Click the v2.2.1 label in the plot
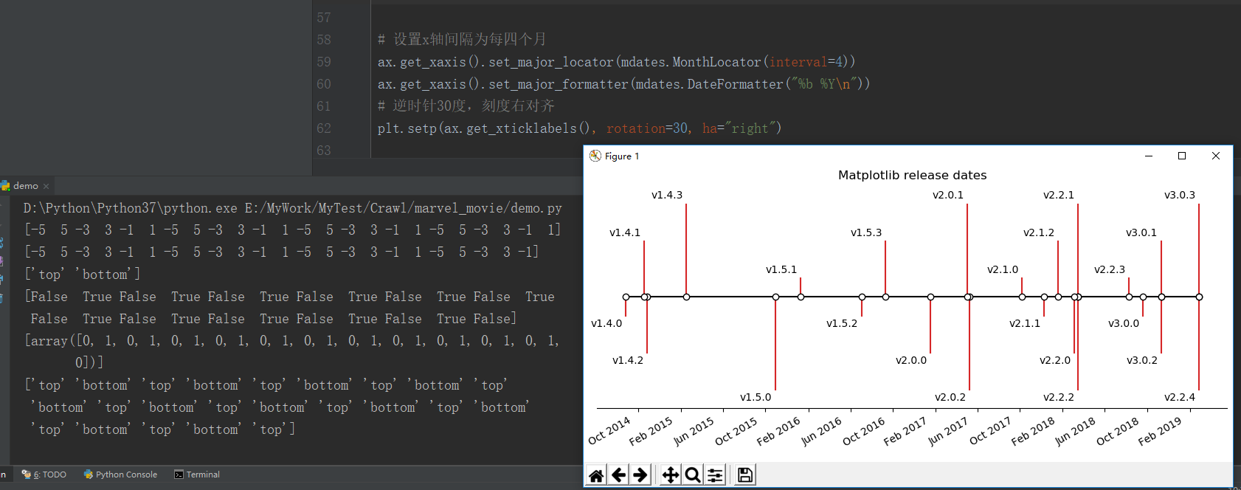The width and height of the screenshot is (1241, 490). click(1059, 195)
